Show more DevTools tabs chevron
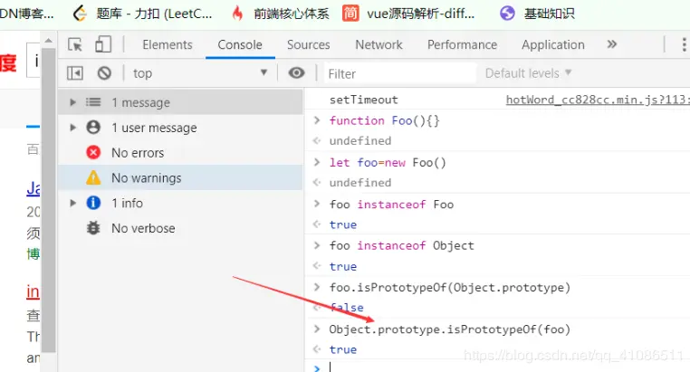This screenshot has width=690, height=372. click(611, 44)
